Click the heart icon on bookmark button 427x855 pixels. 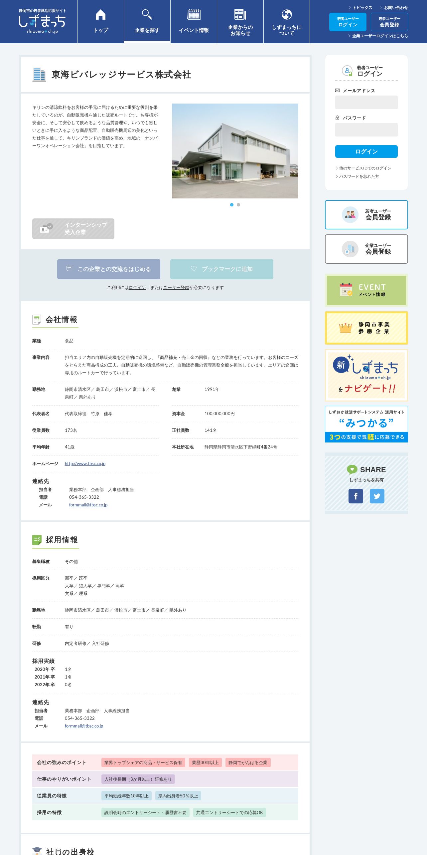click(x=194, y=269)
